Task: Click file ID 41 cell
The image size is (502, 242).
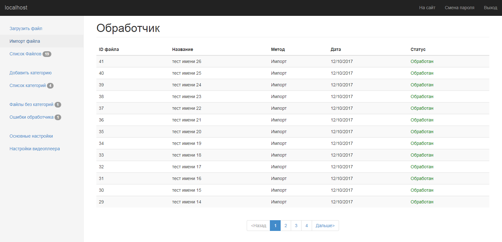Action: click(101, 61)
